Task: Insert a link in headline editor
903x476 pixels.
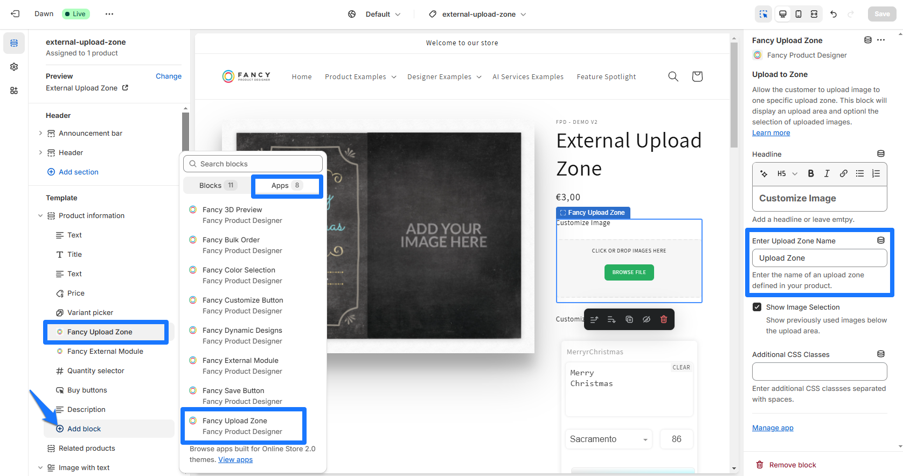Action: click(844, 173)
